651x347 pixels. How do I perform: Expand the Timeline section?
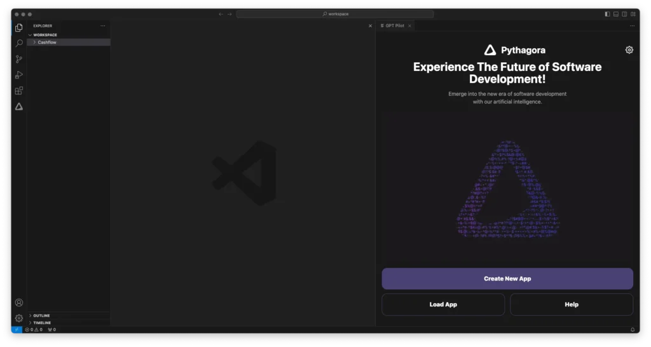pyautogui.click(x=42, y=323)
